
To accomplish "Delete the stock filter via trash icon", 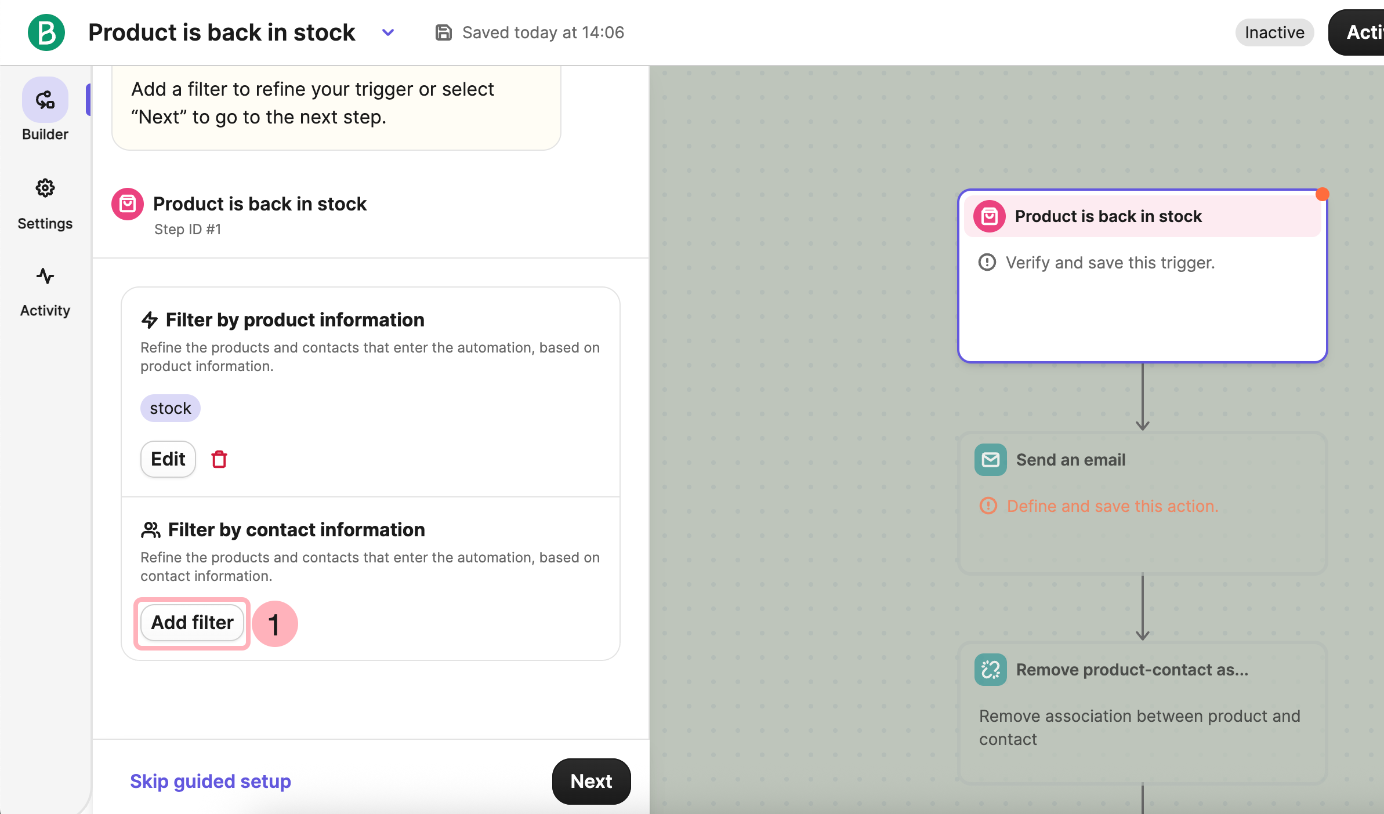I will 219,459.
